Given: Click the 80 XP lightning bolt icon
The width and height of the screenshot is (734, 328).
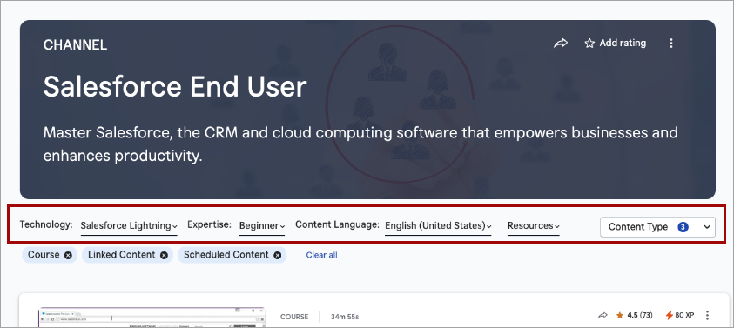Looking at the screenshot, I should tap(669, 316).
